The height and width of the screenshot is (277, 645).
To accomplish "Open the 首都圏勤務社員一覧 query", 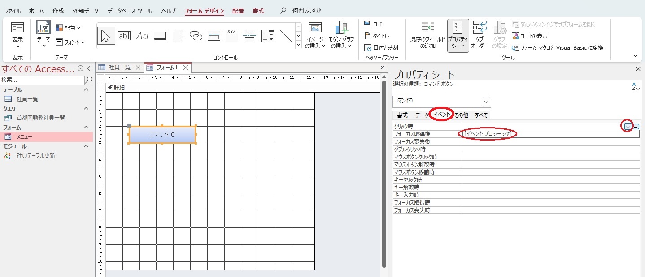I will point(41,118).
